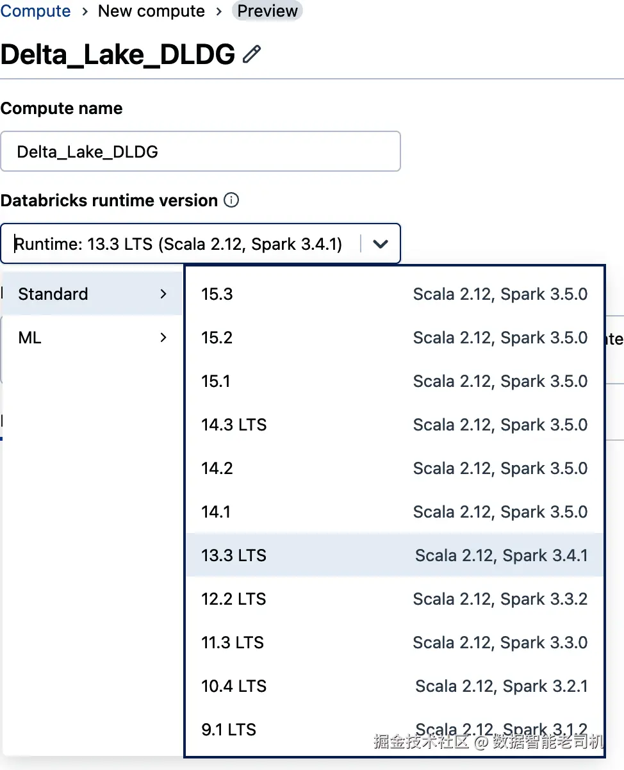Click Scala 2.12, Spark 3.3.2 text
Viewport: 624px width, 770px height.
[500, 599]
